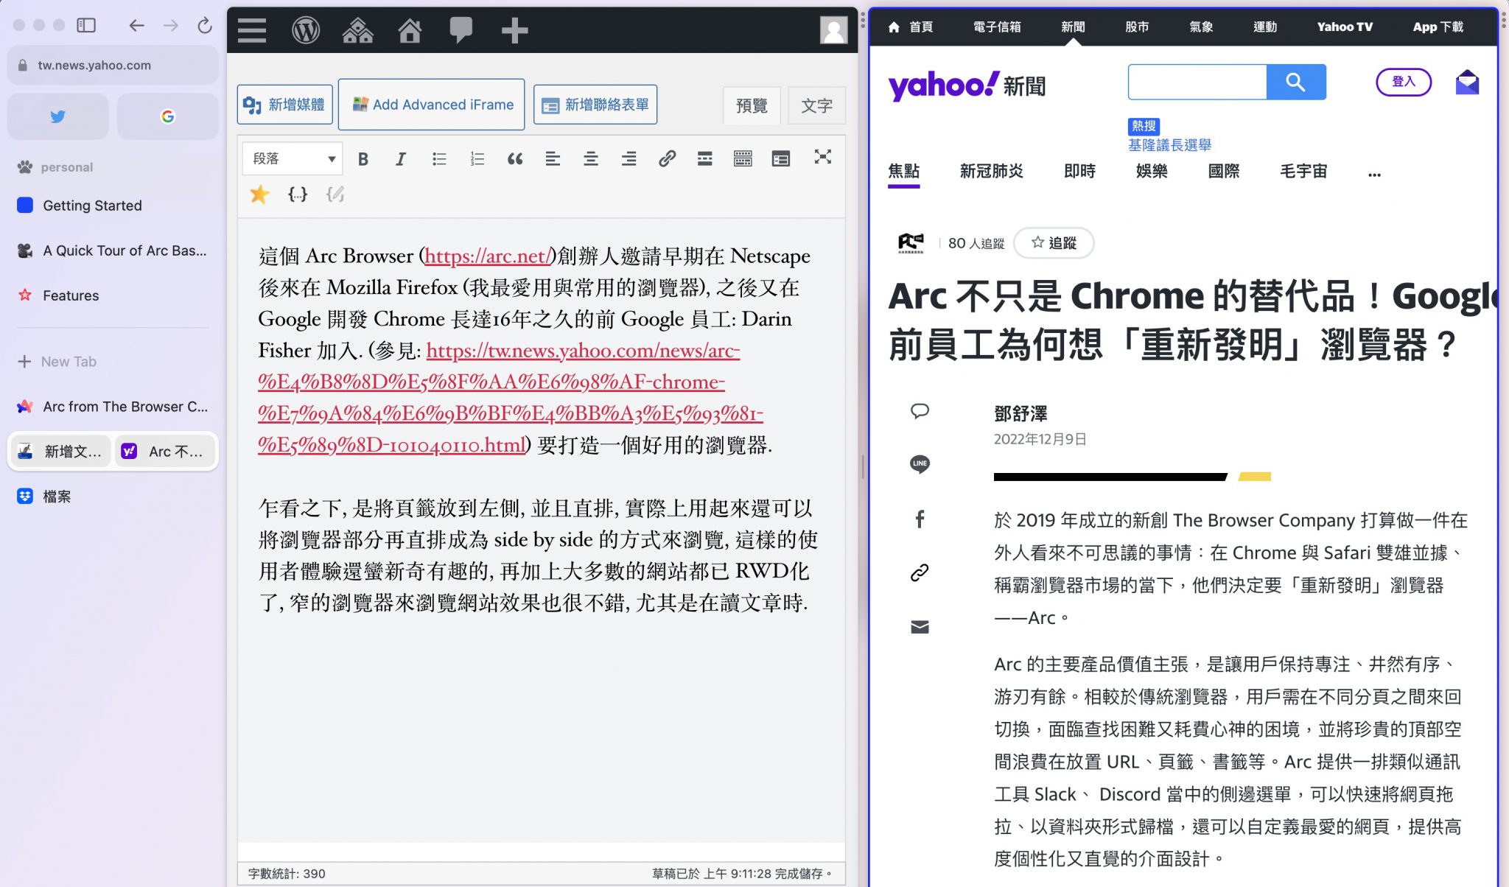Select the 新冠肺炎 news category

(x=991, y=172)
